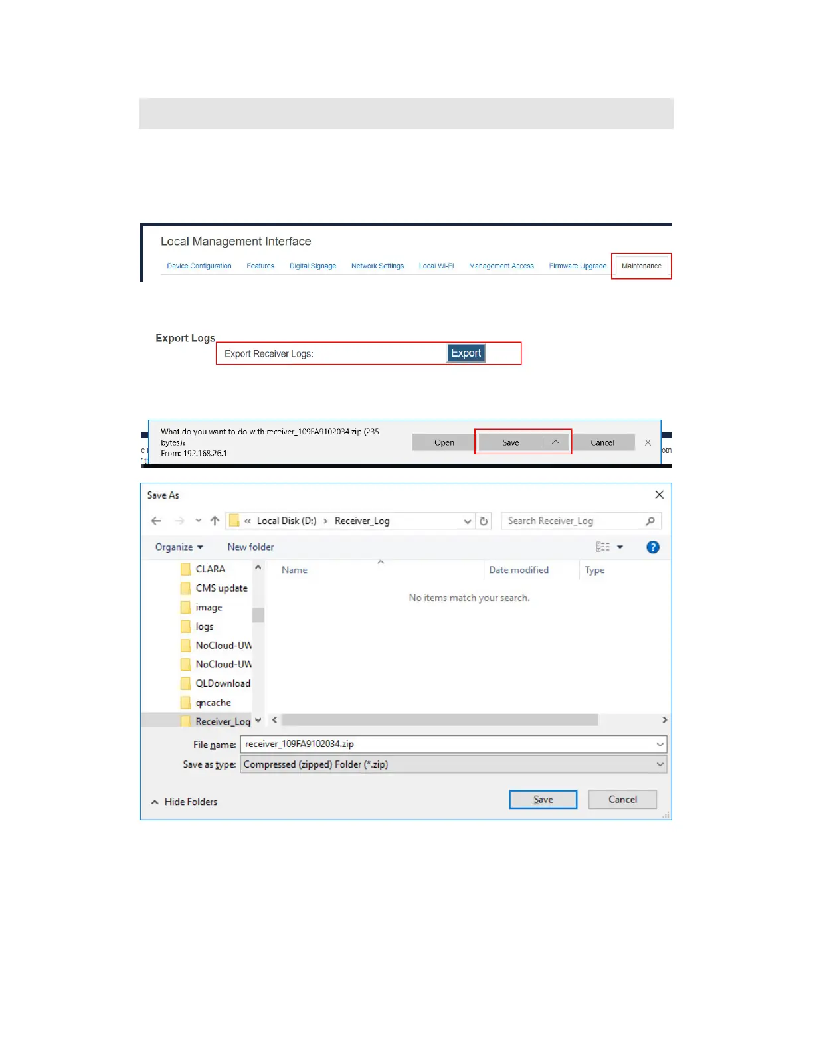Create a New folder
This screenshot has height=1052, width=813.
pyautogui.click(x=250, y=547)
